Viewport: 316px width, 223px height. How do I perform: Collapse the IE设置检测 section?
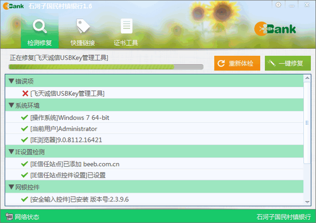click(x=12, y=152)
